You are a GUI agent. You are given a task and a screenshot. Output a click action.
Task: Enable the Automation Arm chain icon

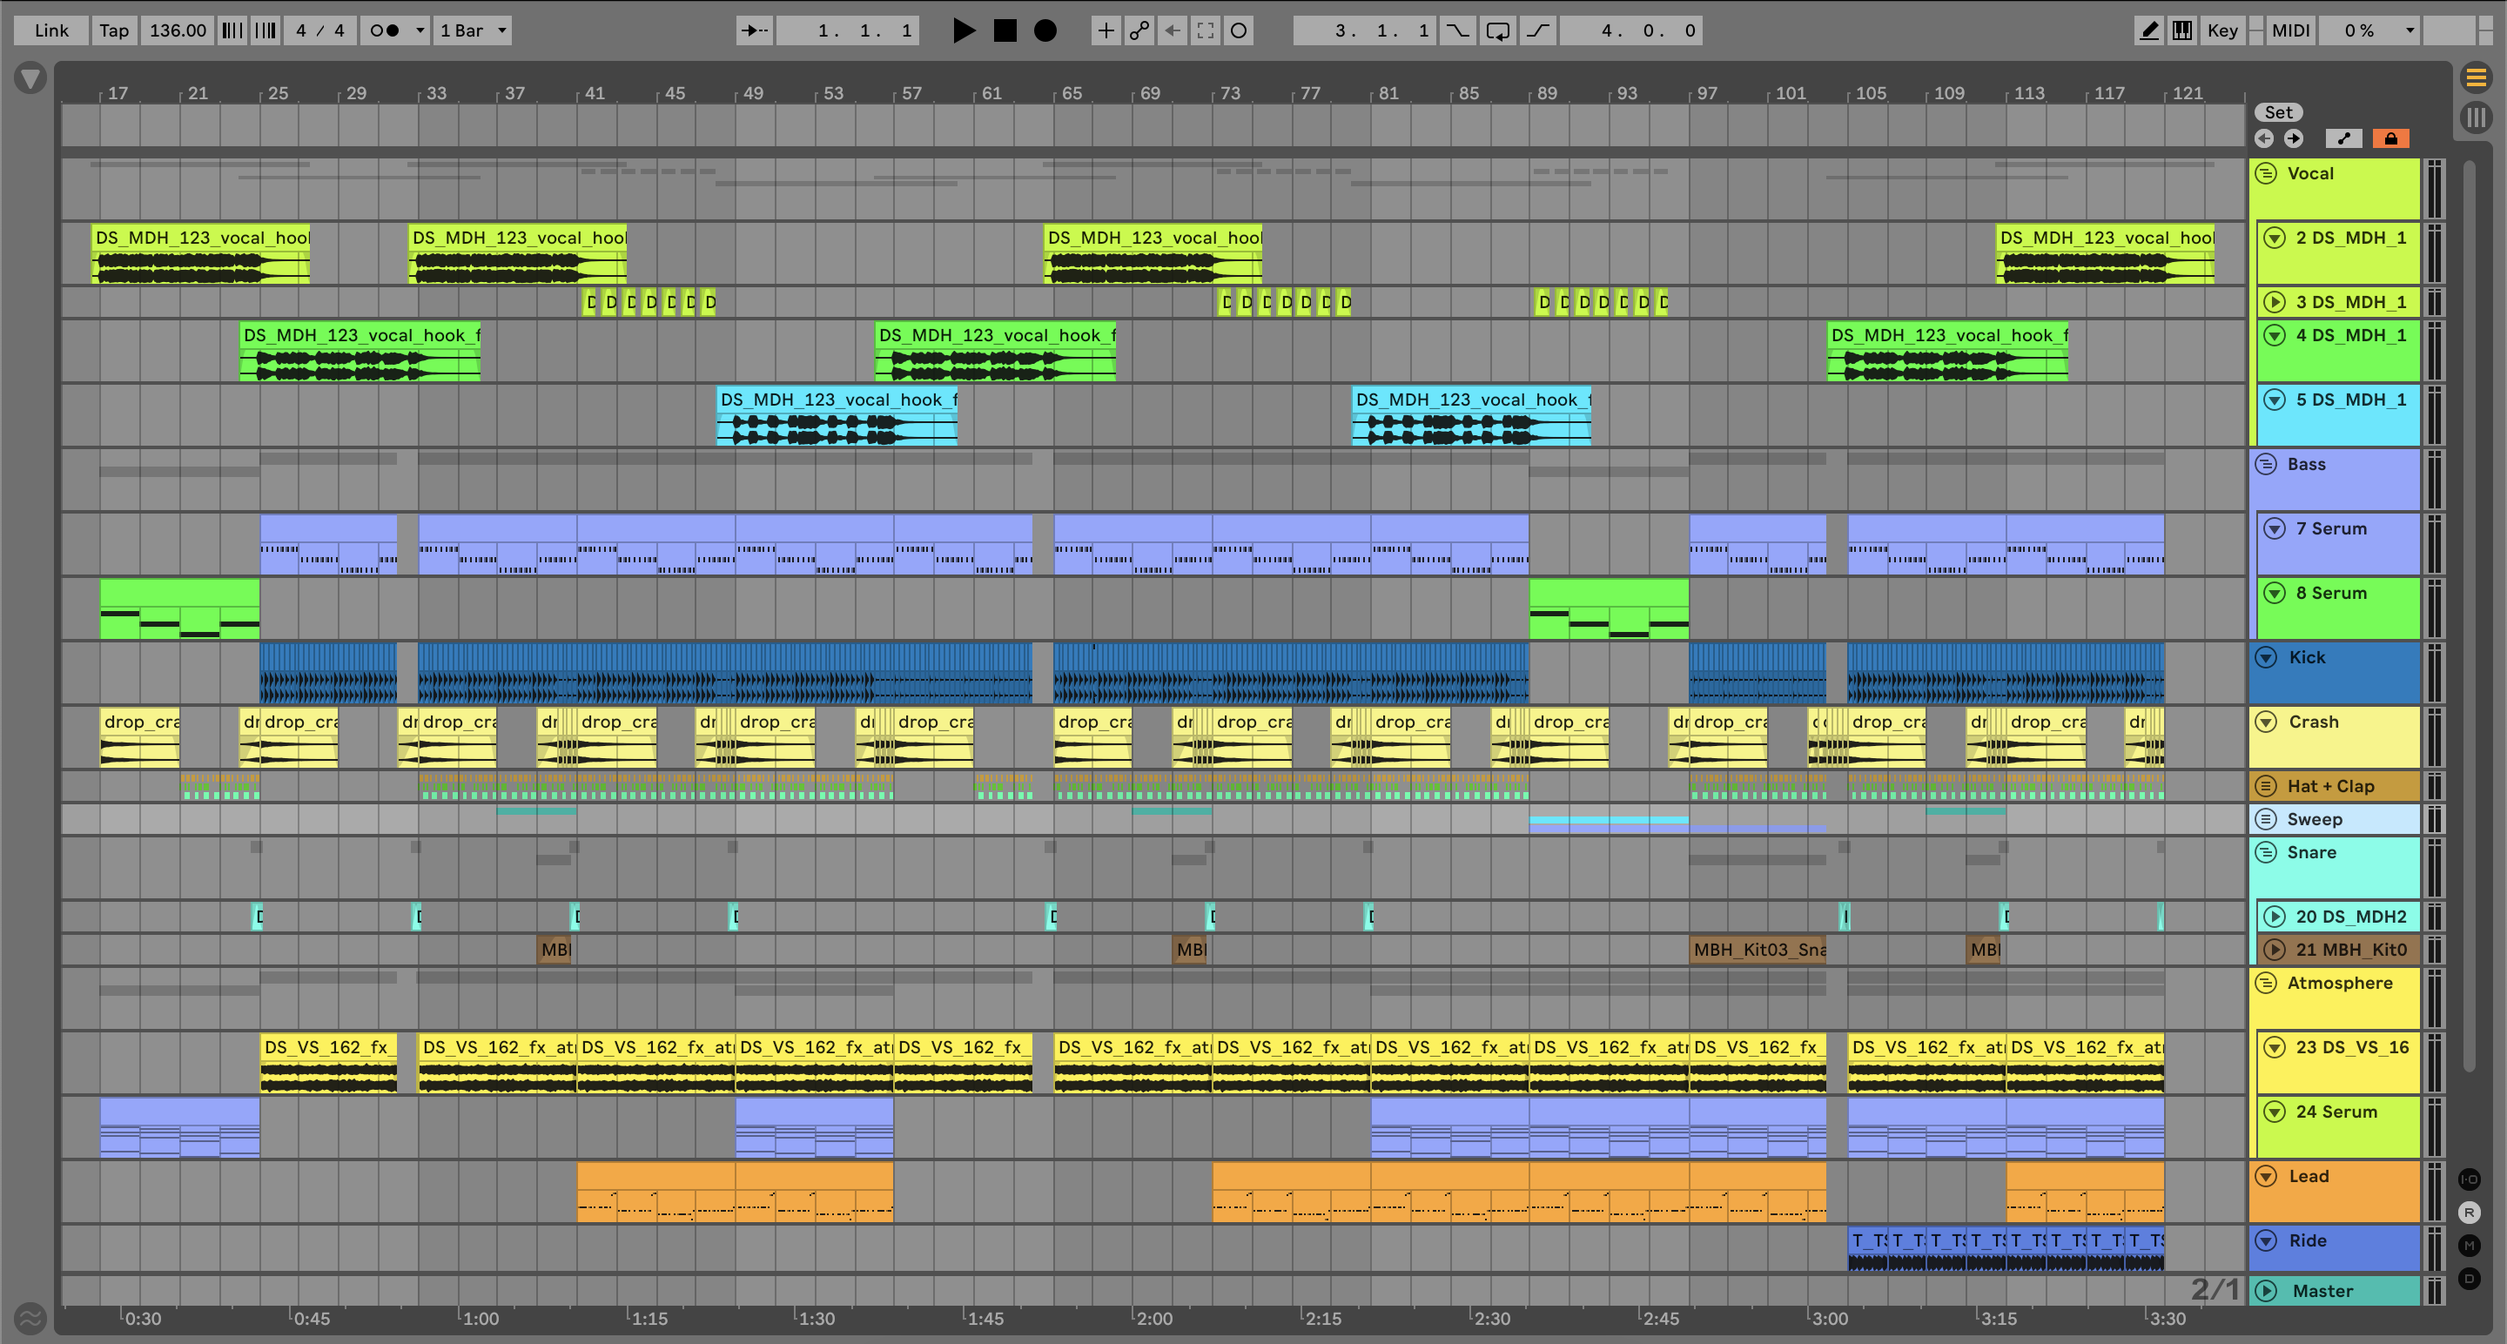tap(1139, 30)
